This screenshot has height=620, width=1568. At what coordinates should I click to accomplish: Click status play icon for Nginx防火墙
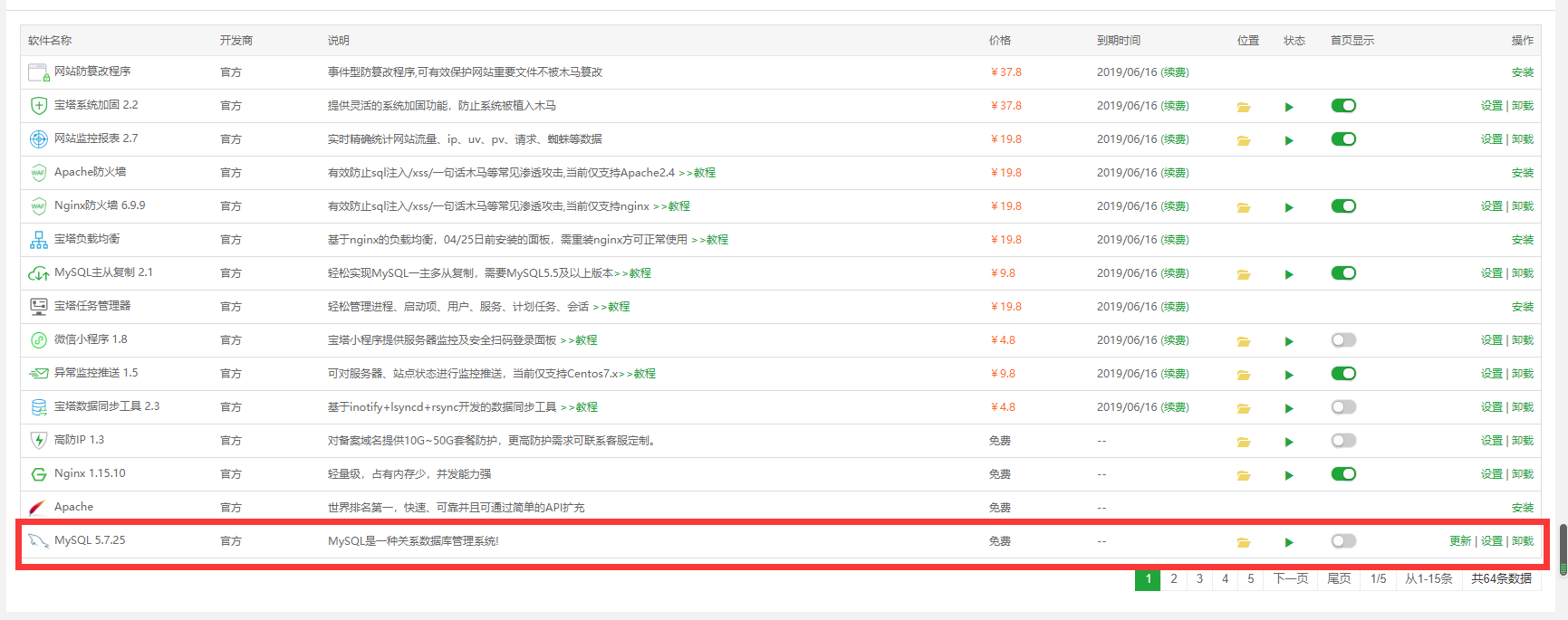tap(1289, 207)
